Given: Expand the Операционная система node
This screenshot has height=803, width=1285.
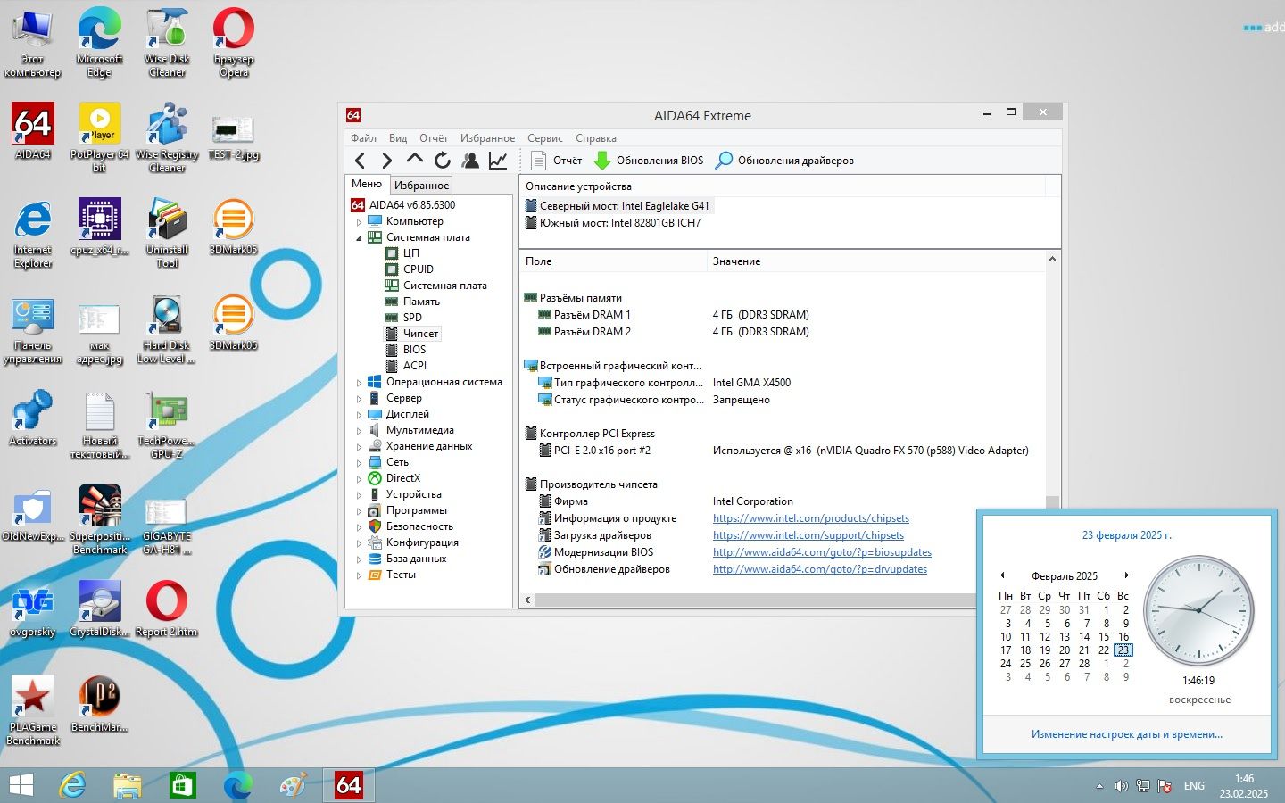Looking at the screenshot, I should coord(360,383).
